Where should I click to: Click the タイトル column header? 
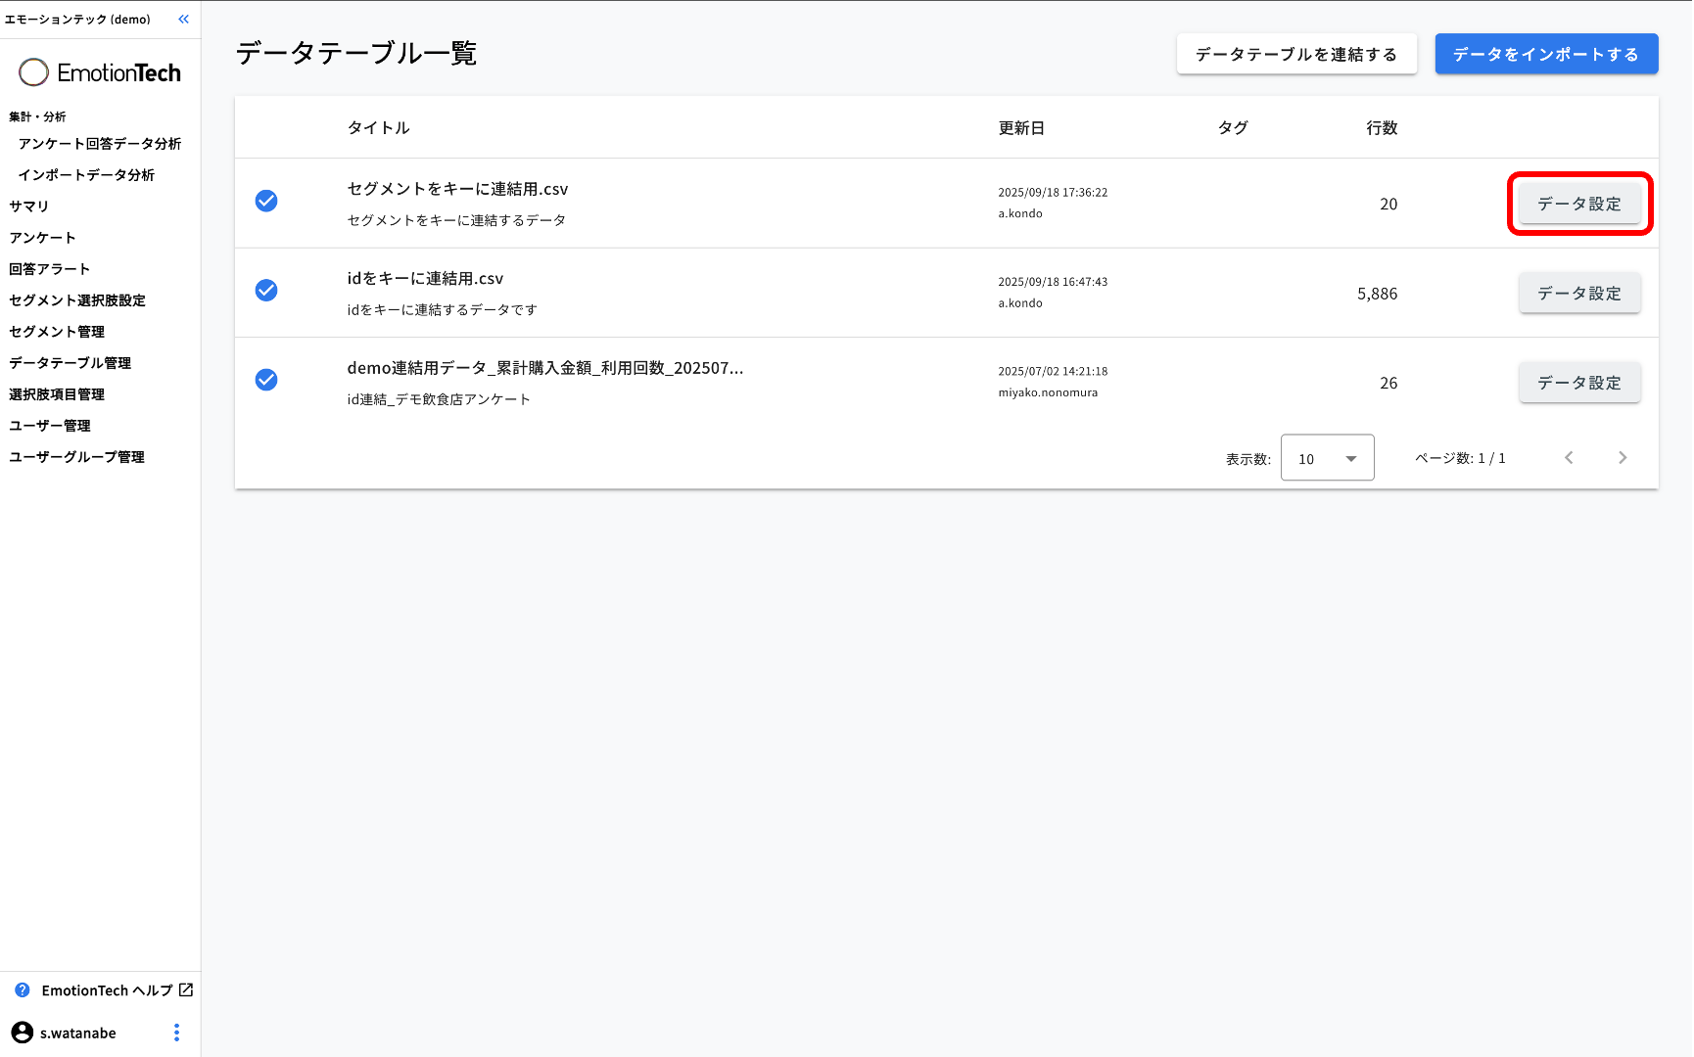[379, 128]
